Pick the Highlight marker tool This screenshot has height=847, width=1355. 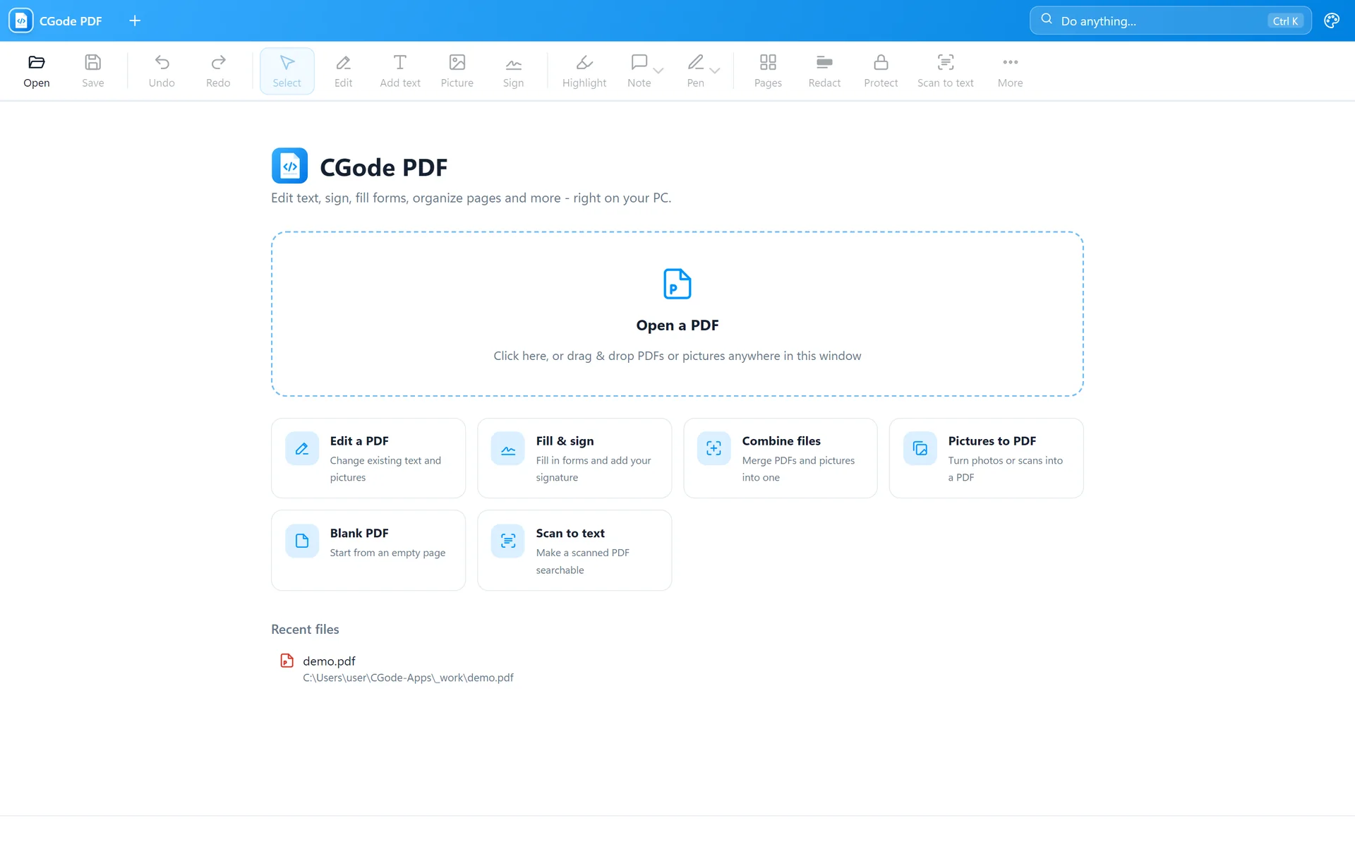click(584, 71)
